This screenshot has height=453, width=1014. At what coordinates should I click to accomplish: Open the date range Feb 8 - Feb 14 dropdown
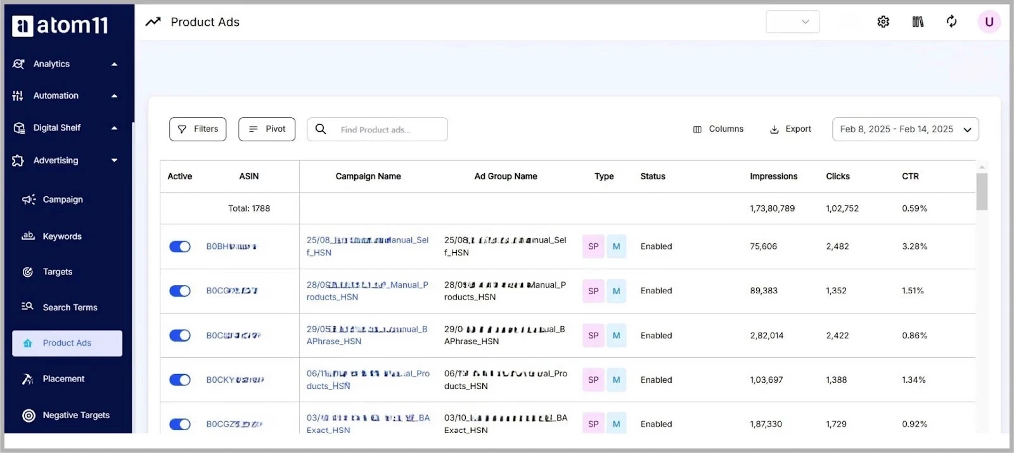point(906,129)
